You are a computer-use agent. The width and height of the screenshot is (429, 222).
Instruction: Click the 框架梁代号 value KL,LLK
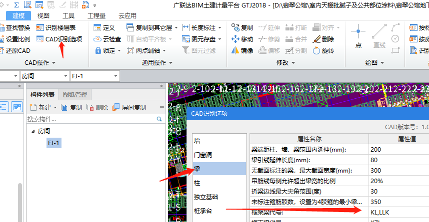click(380, 212)
